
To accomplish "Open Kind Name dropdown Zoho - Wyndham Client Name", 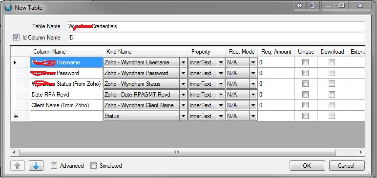I will click(184, 105).
